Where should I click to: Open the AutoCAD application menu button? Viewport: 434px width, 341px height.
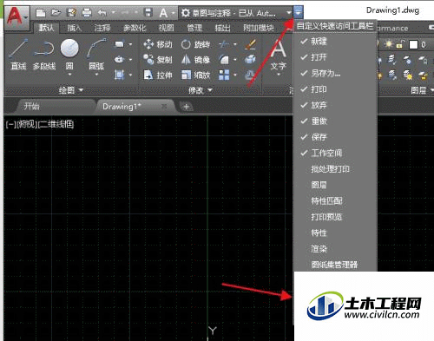pyautogui.click(x=16, y=17)
